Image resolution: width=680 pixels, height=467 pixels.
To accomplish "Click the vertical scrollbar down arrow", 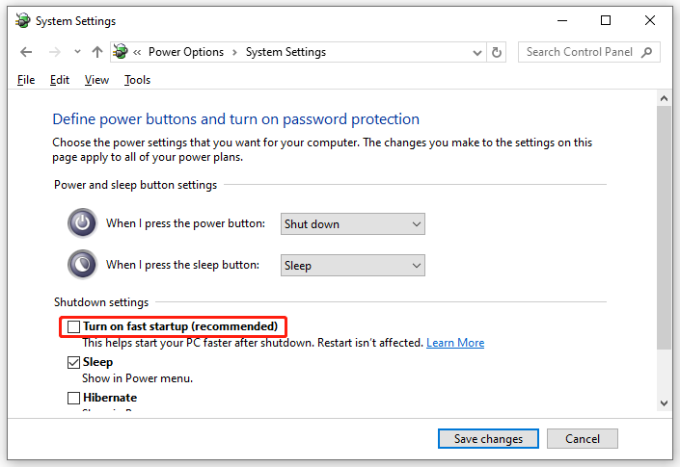I will (x=664, y=402).
